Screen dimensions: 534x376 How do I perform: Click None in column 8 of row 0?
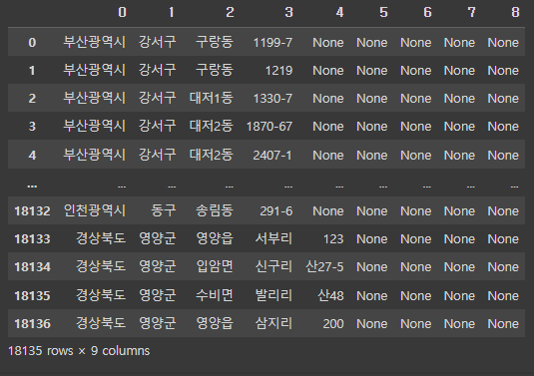[x=503, y=43]
